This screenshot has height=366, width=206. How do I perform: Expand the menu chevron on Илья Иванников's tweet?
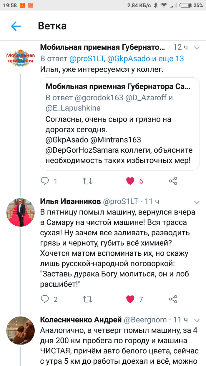(x=197, y=202)
